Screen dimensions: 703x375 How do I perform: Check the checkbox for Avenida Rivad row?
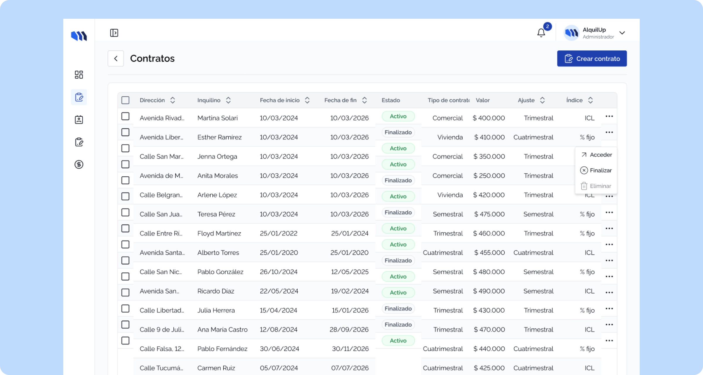(125, 116)
